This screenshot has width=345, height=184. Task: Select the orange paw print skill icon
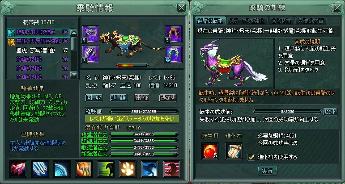click(128, 169)
